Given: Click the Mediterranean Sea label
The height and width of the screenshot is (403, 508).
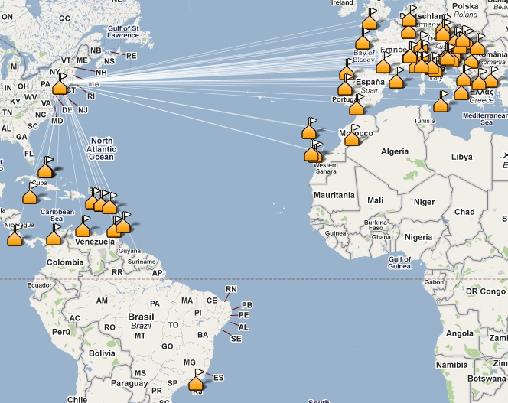Looking at the screenshot, I should pyautogui.click(x=485, y=119).
